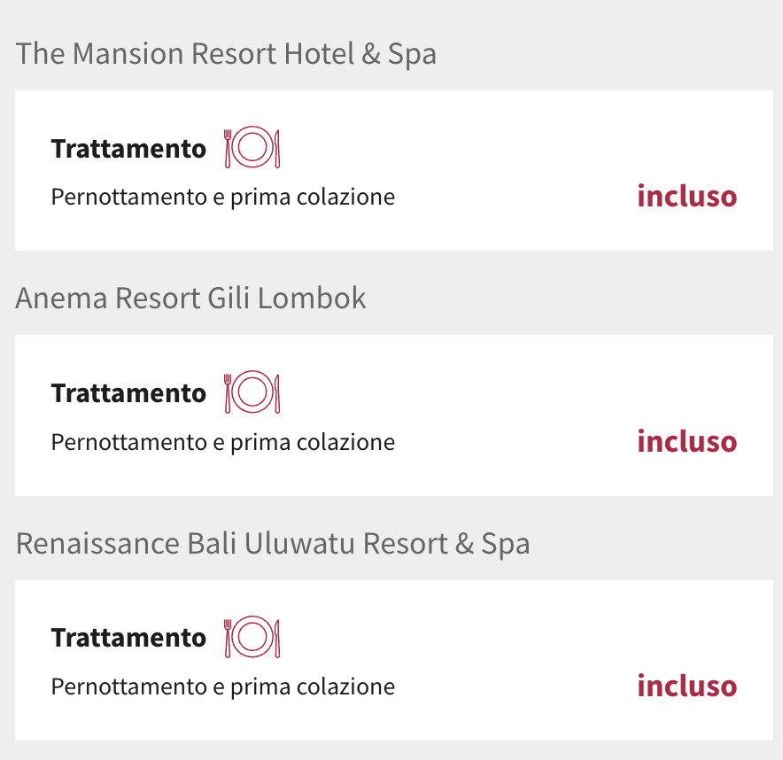The image size is (783, 760).
Task: Click the cutlery icon under Renaissance Bali Uluwatu
Action: pyautogui.click(x=252, y=637)
